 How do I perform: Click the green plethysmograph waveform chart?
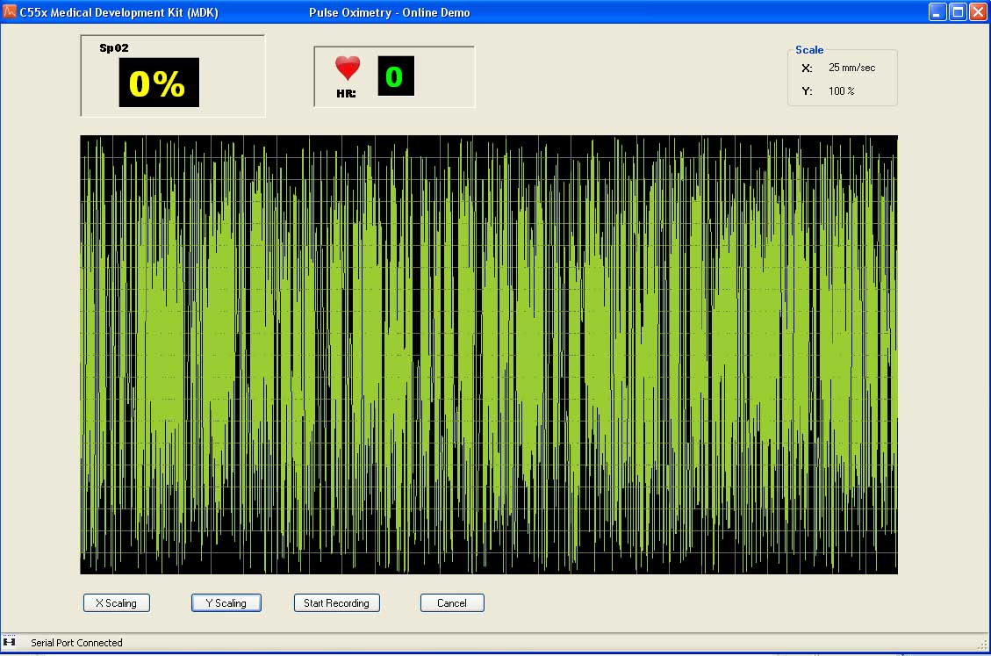tap(489, 354)
